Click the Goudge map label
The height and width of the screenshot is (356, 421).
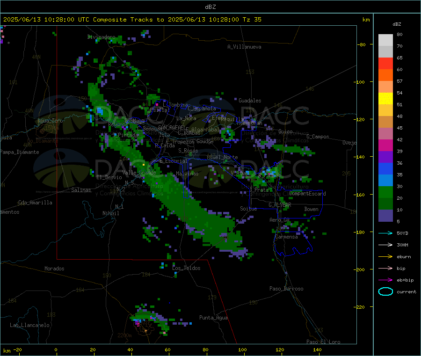[205, 141]
